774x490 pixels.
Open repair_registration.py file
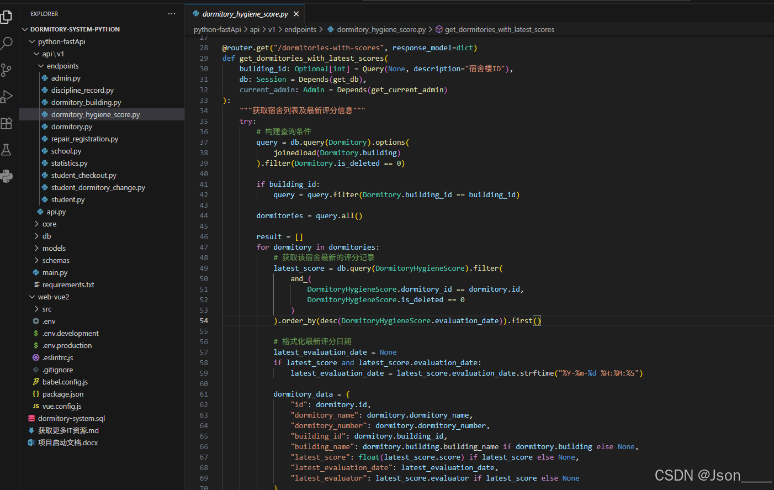tap(102, 139)
